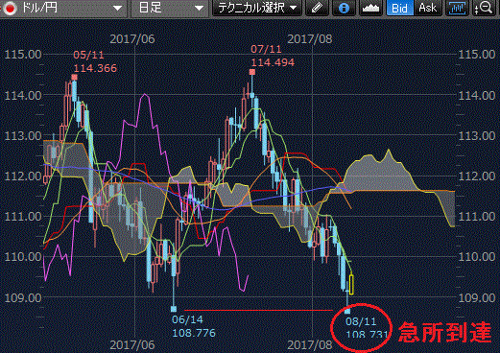Click the 114.366 high price label
The image size is (500, 353).
(95, 68)
